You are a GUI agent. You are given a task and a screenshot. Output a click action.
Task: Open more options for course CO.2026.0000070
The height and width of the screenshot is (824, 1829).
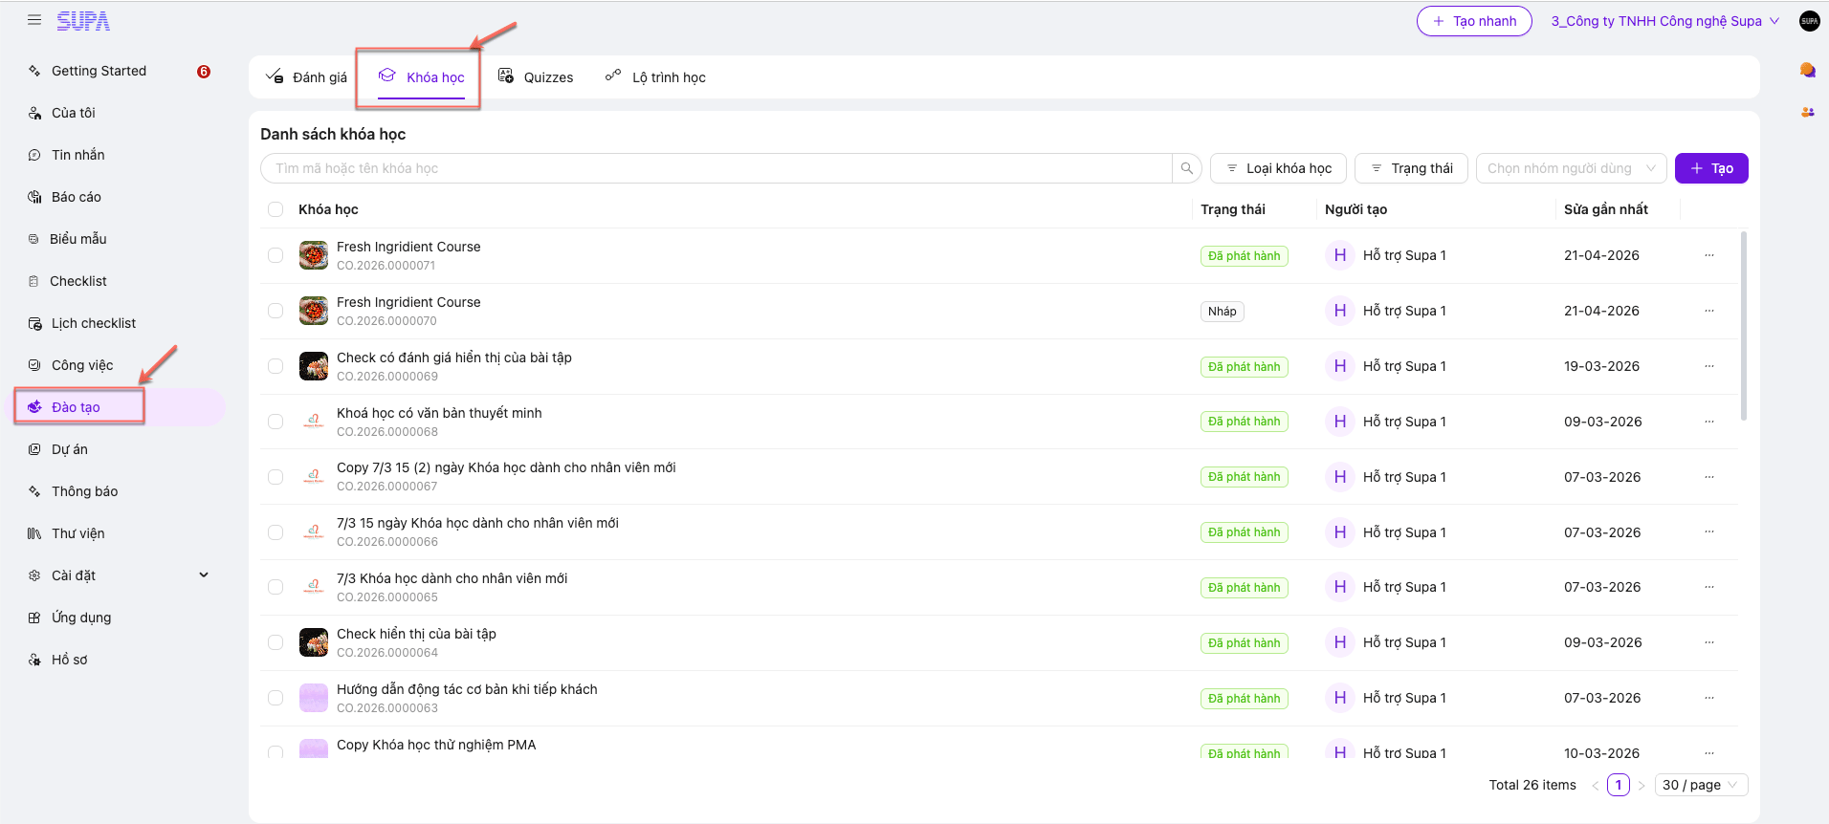[1709, 311]
